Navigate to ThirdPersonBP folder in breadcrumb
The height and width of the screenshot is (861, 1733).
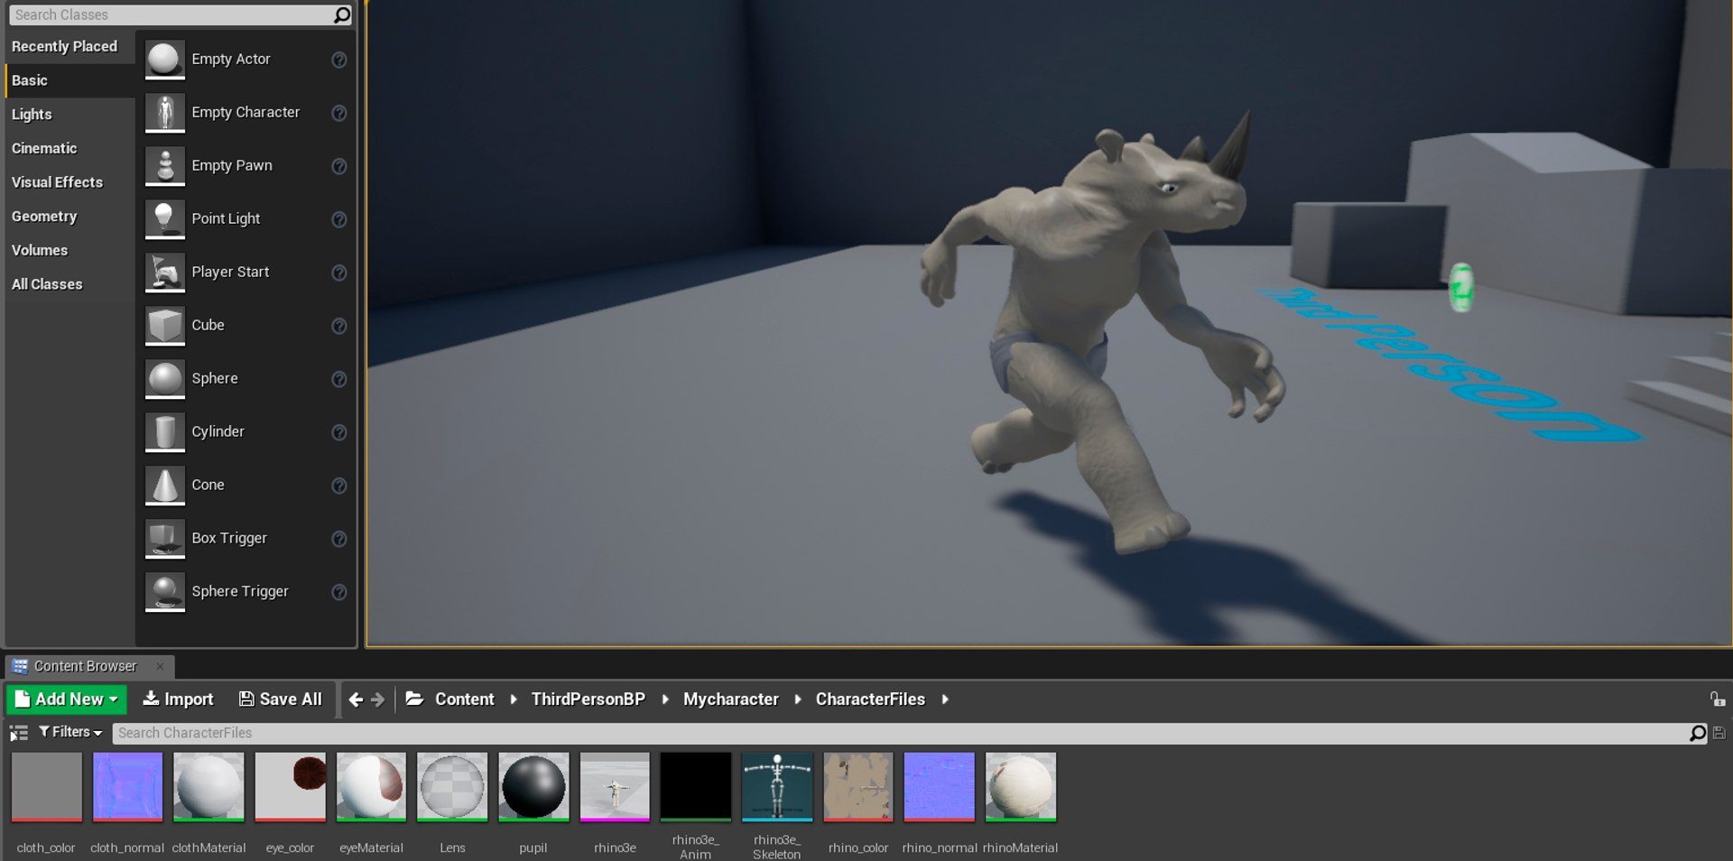(x=588, y=699)
